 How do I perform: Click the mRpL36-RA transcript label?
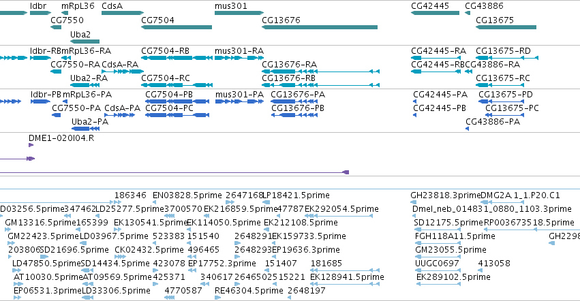click(86, 50)
